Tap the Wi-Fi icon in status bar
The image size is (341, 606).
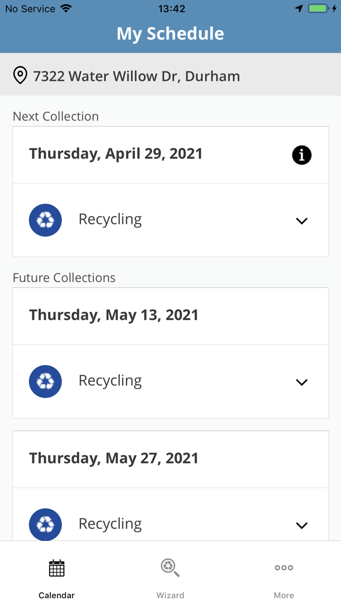coord(66,7)
